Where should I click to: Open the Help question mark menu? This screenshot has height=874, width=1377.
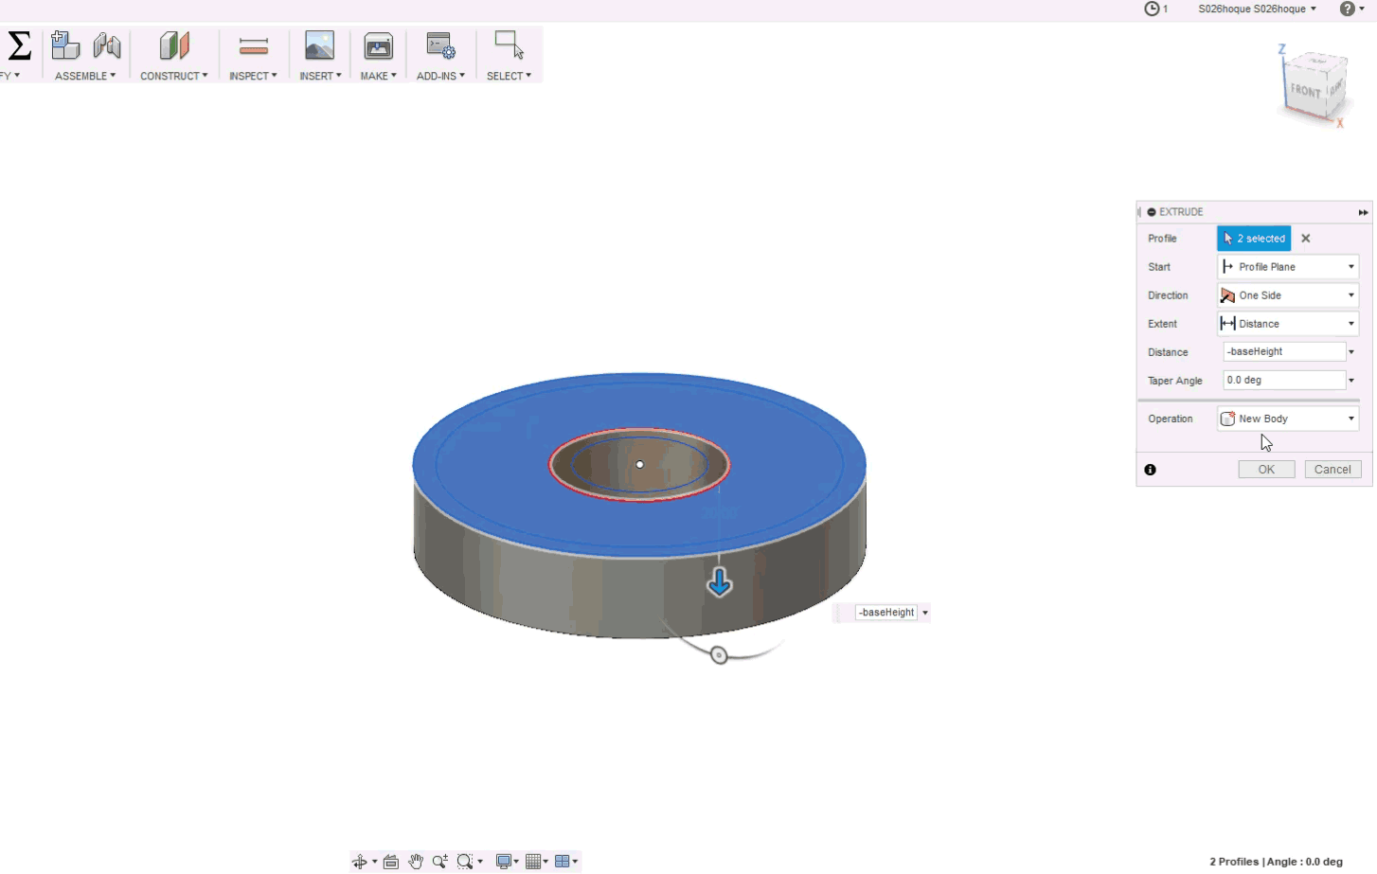1351,9
